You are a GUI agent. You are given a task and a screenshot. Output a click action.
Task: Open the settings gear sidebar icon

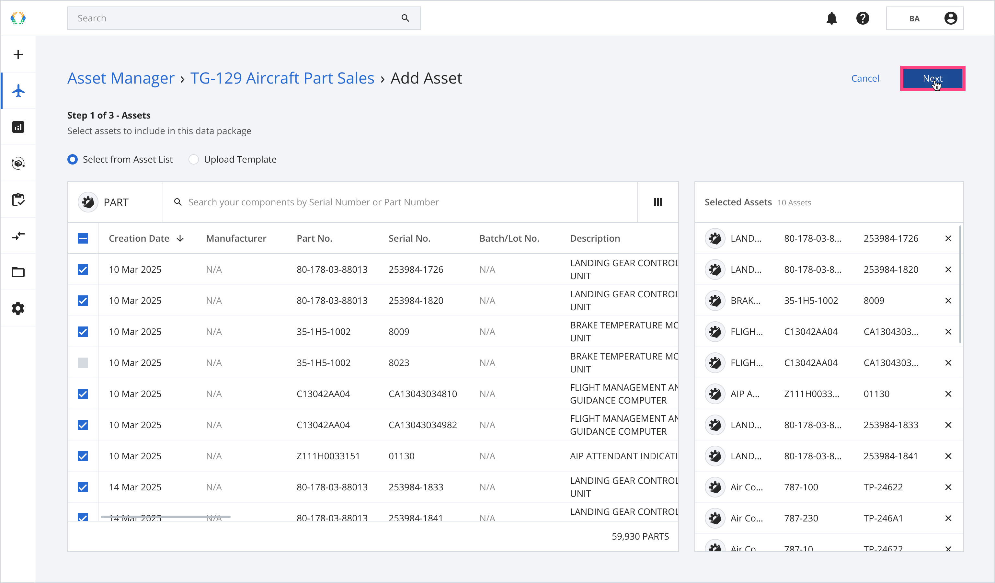(x=18, y=308)
